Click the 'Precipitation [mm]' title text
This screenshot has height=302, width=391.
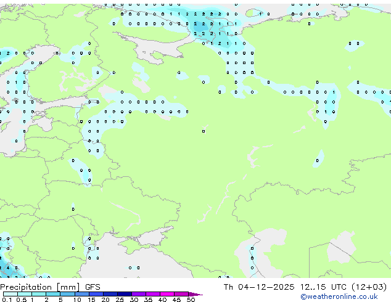point(40,287)
